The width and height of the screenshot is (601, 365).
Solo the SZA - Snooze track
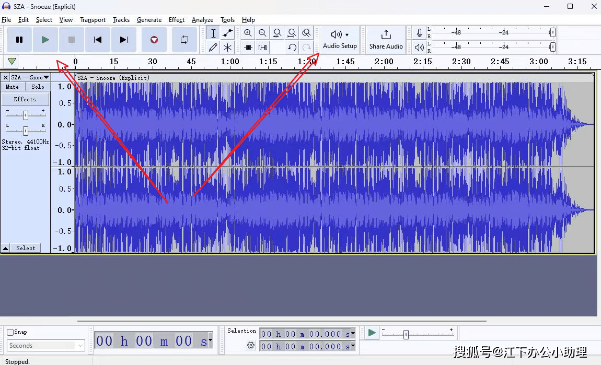[38, 87]
